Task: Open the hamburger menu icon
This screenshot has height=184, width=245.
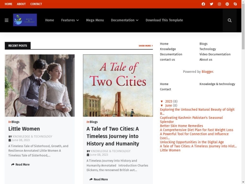Action: (7, 20)
